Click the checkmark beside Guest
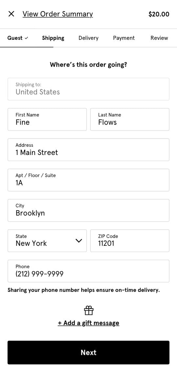This screenshot has width=177, height=385. 27,38
